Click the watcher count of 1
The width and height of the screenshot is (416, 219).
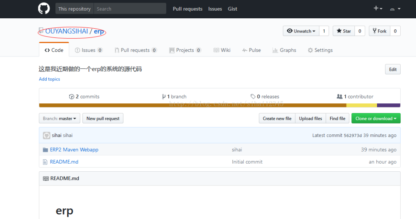pyautogui.click(x=324, y=31)
